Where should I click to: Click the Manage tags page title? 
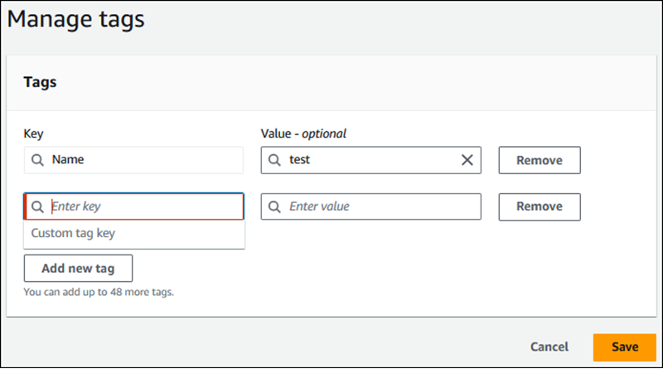[77, 20]
